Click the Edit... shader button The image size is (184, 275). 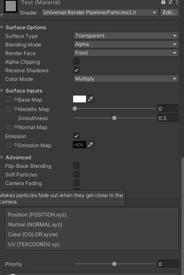coord(169,12)
